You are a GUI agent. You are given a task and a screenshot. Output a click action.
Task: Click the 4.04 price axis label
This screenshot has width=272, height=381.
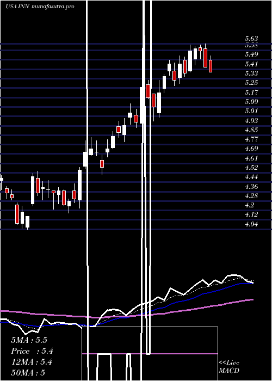tap(251, 224)
